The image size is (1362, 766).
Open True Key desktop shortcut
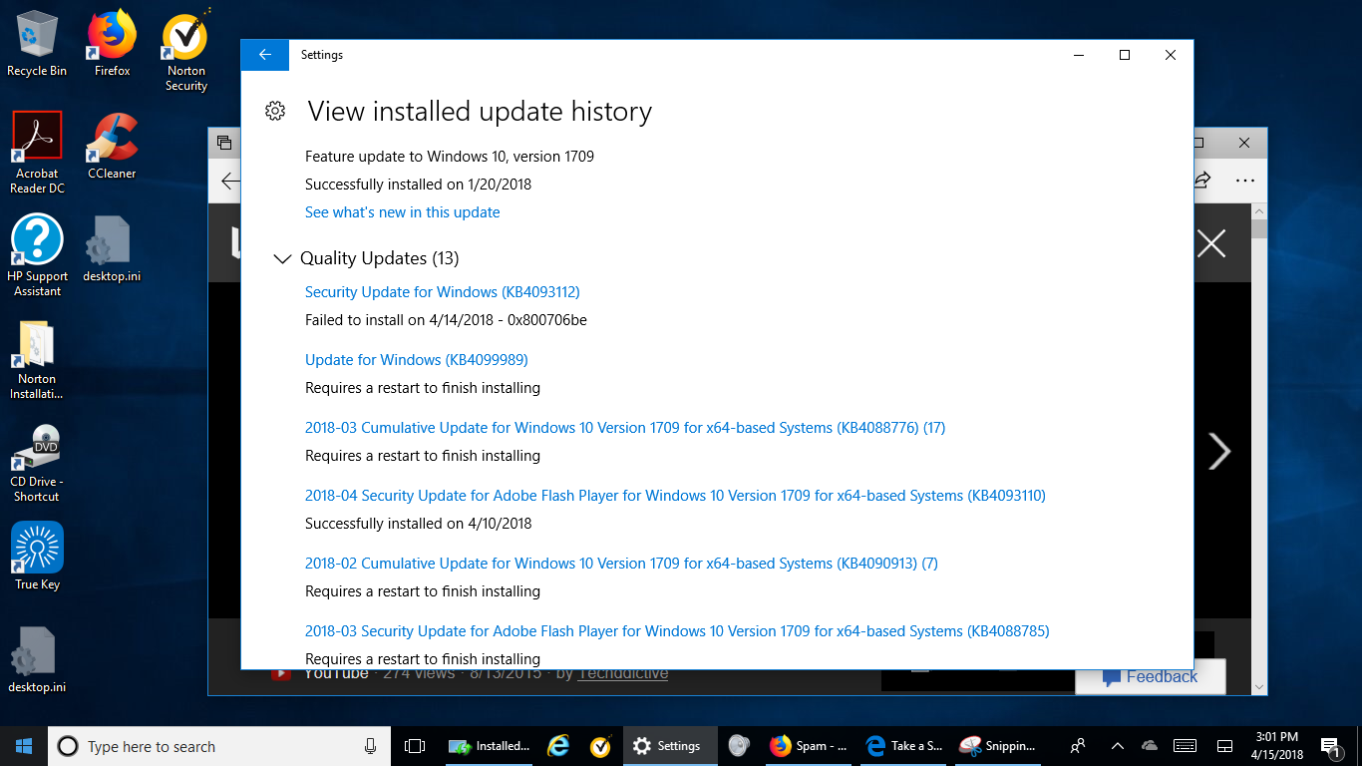[x=37, y=555]
